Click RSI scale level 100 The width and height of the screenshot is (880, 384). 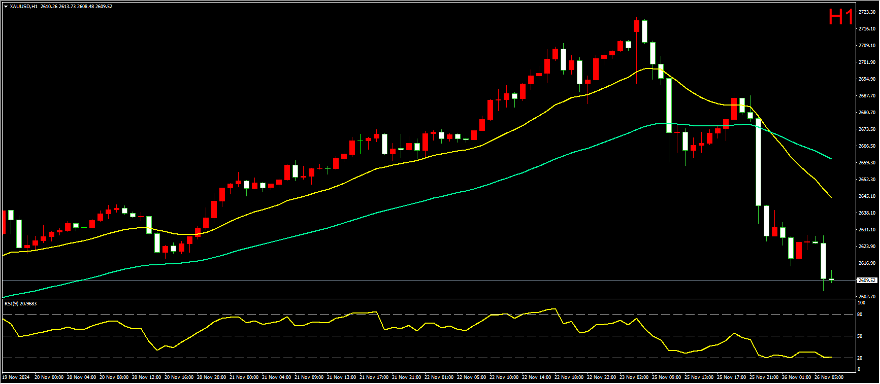tap(861, 303)
